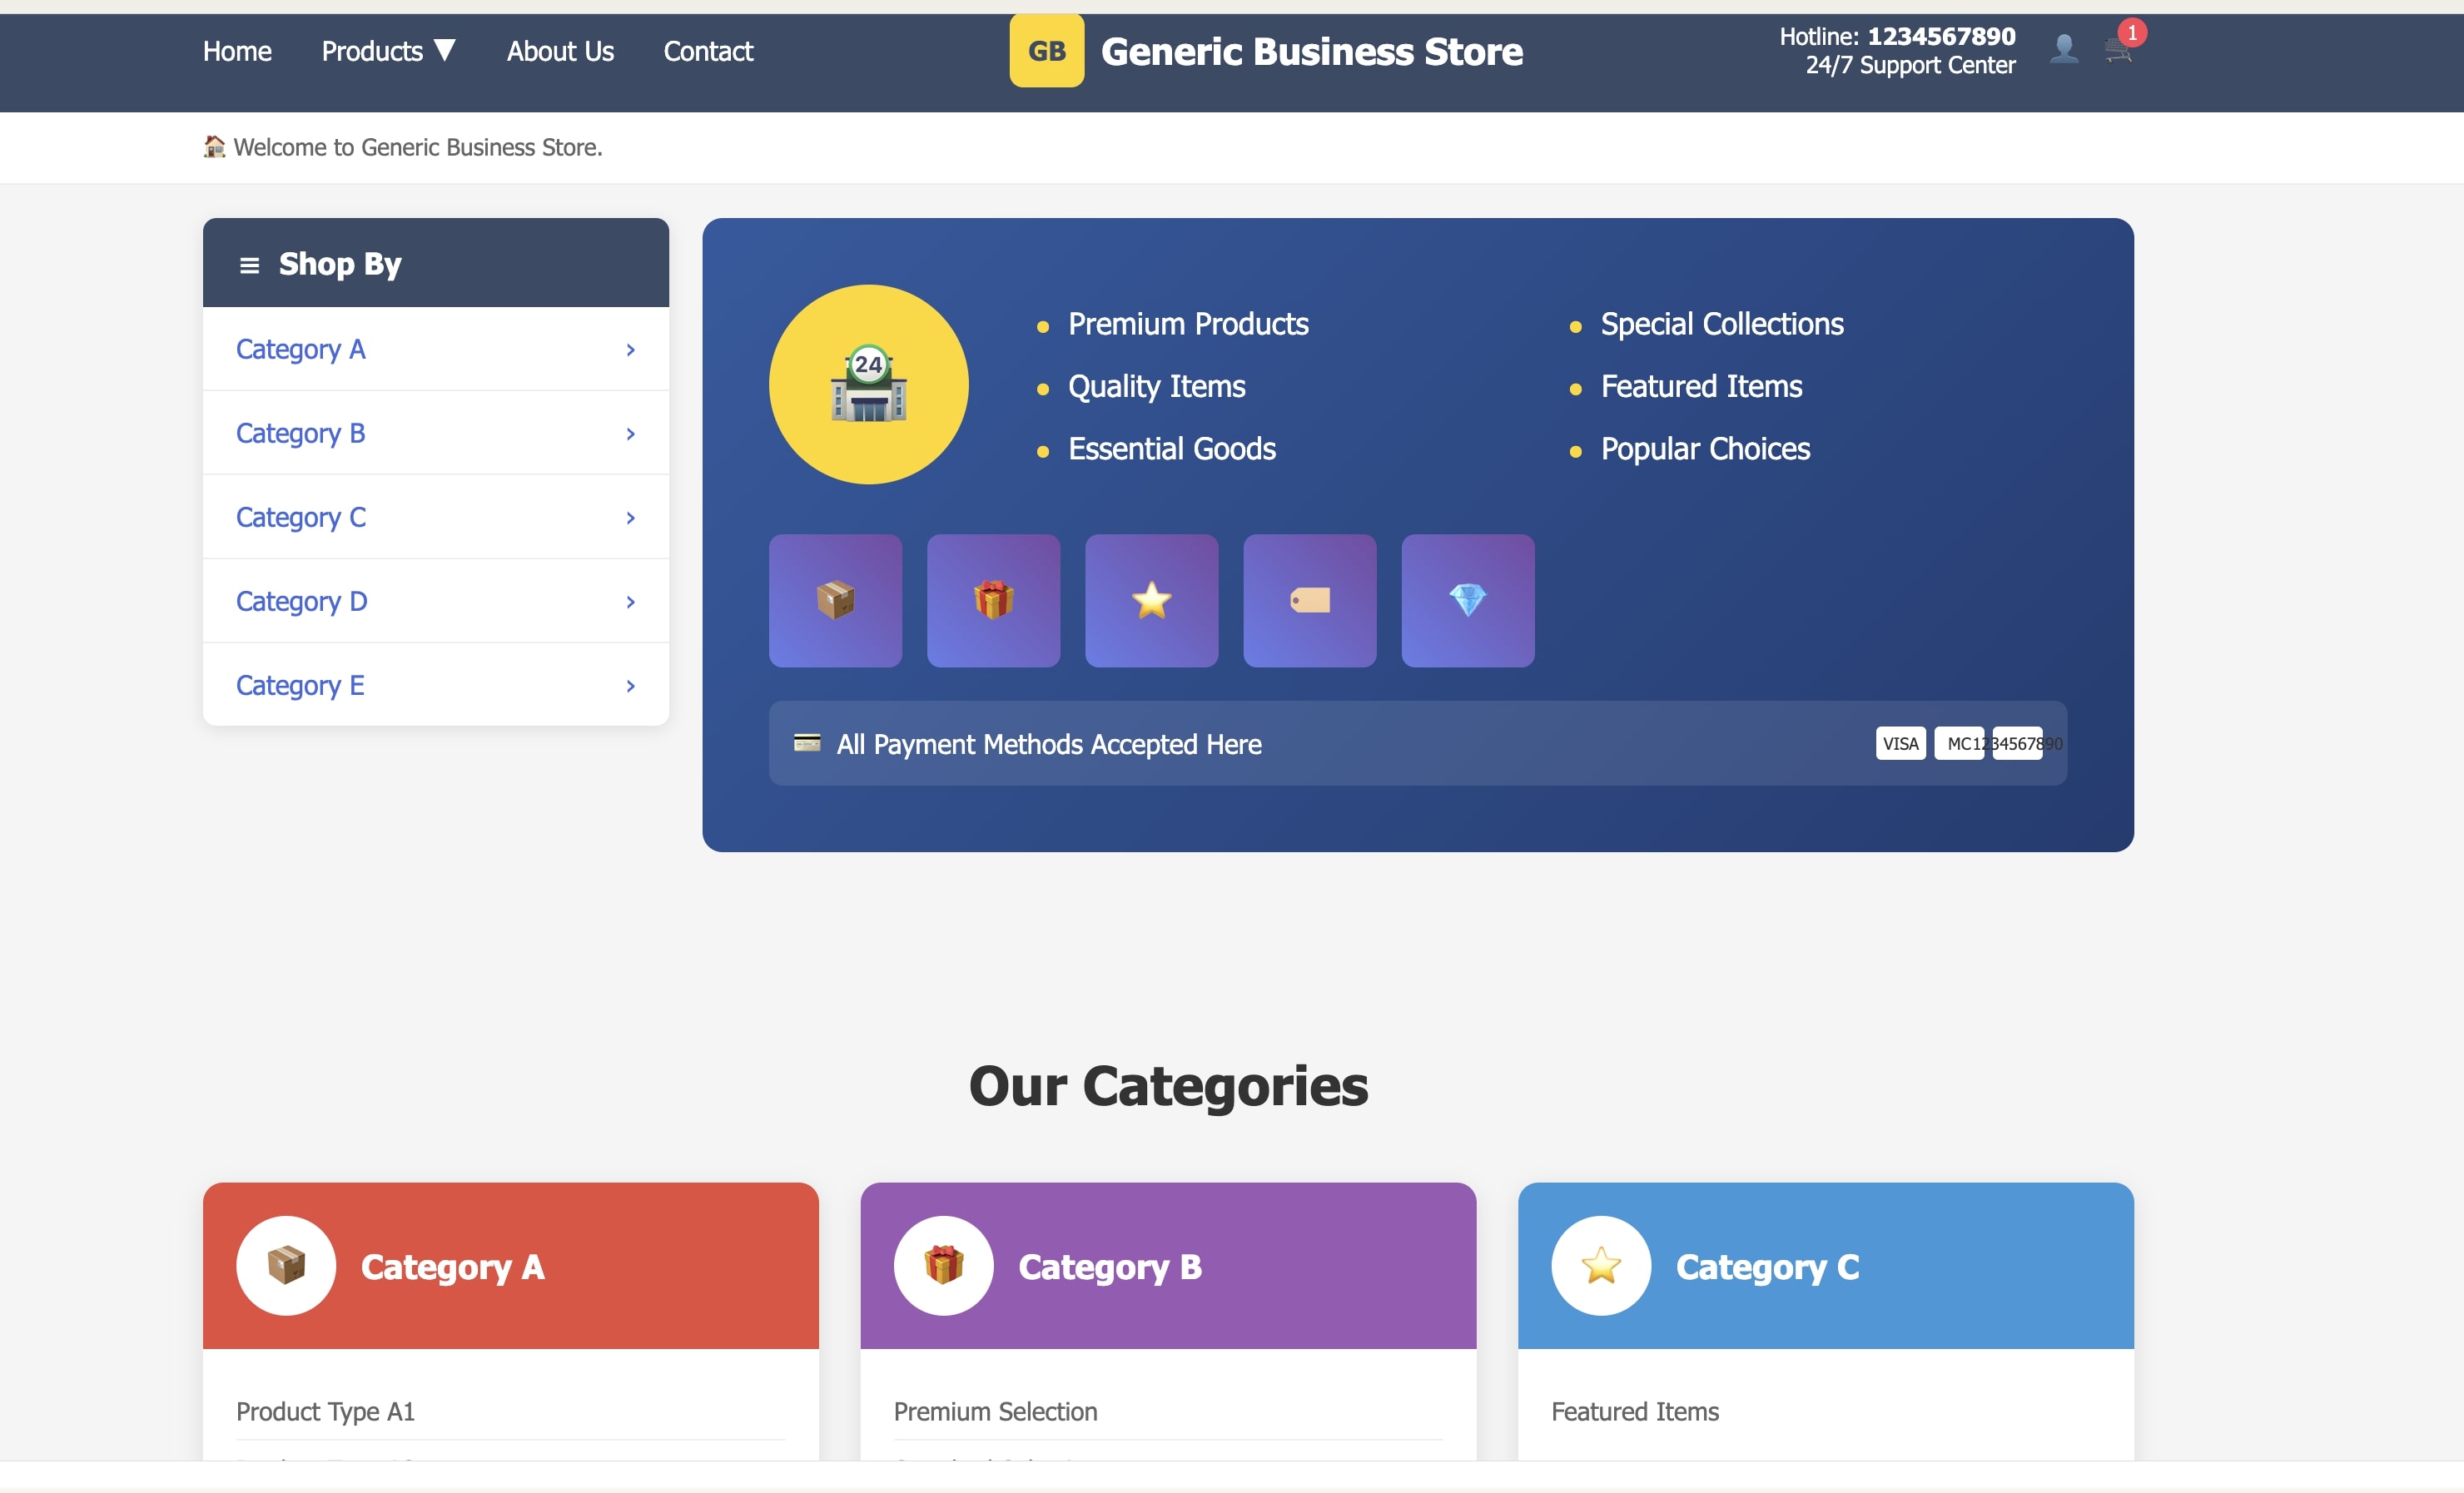Select Quality Items bullet
This screenshot has height=1493, width=2464.
(1156, 387)
